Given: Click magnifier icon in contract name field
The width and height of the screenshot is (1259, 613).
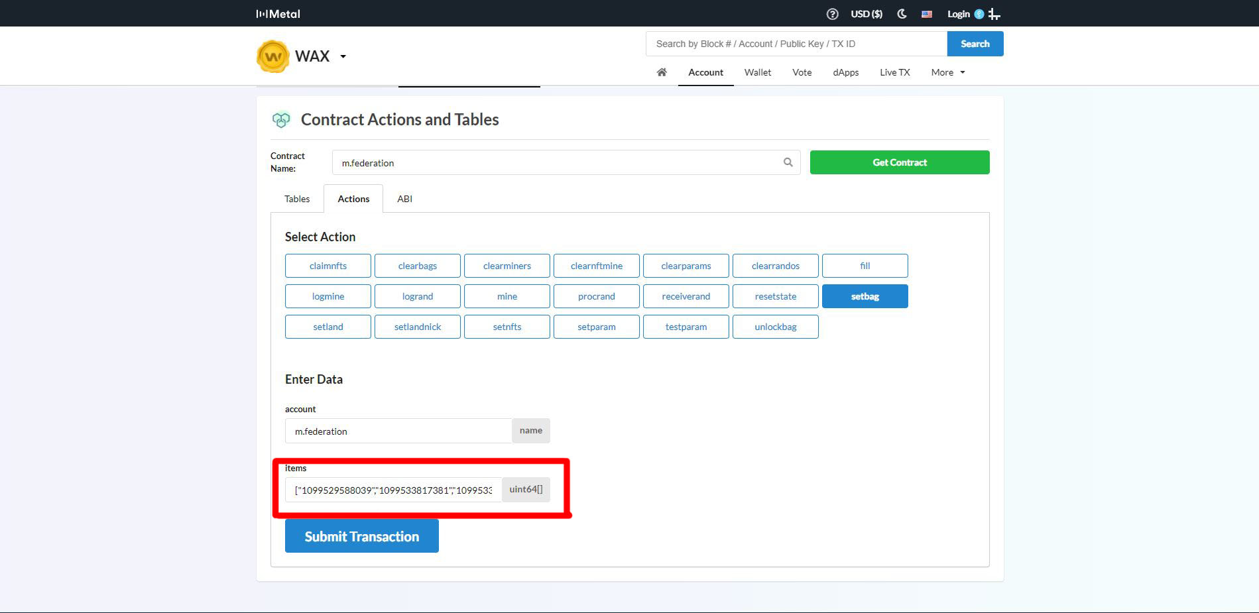Looking at the screenshot, I should [788, 162].
